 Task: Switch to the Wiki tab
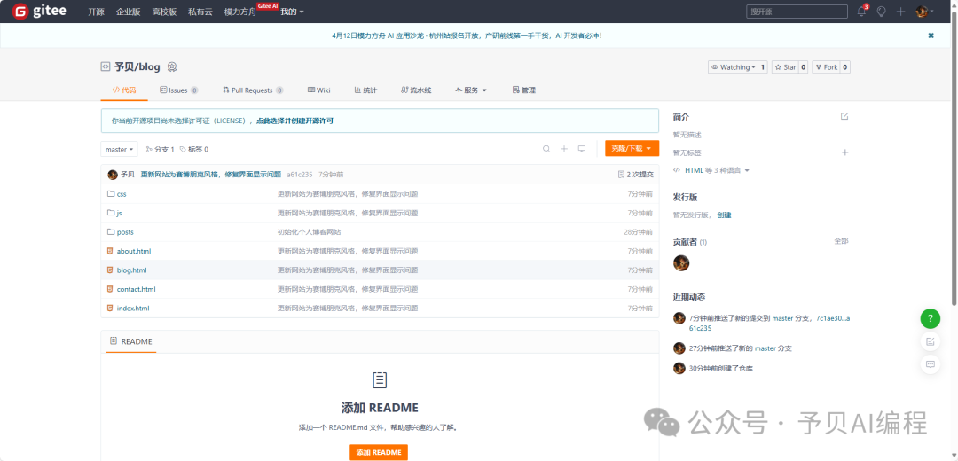(319, 90)
